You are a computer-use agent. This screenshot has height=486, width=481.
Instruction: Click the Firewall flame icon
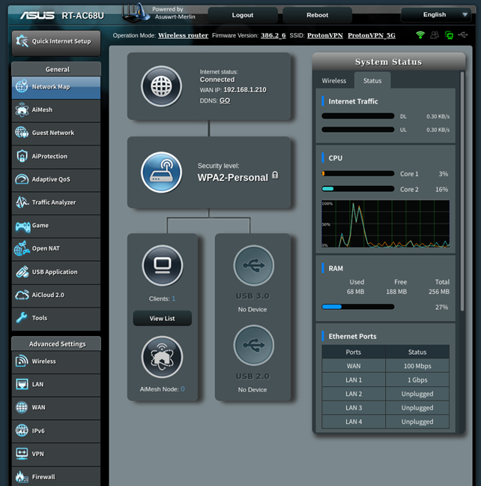click(x=22, y=477)
